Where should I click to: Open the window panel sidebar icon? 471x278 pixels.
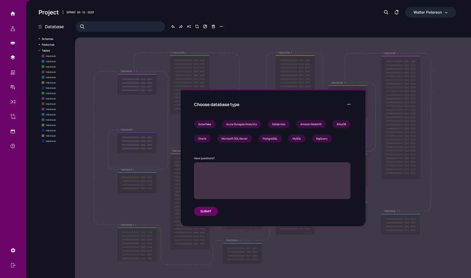point(13,131)
